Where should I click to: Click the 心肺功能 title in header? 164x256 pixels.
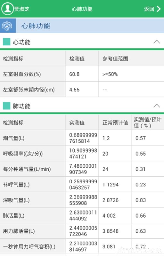(x=82, y=9)
